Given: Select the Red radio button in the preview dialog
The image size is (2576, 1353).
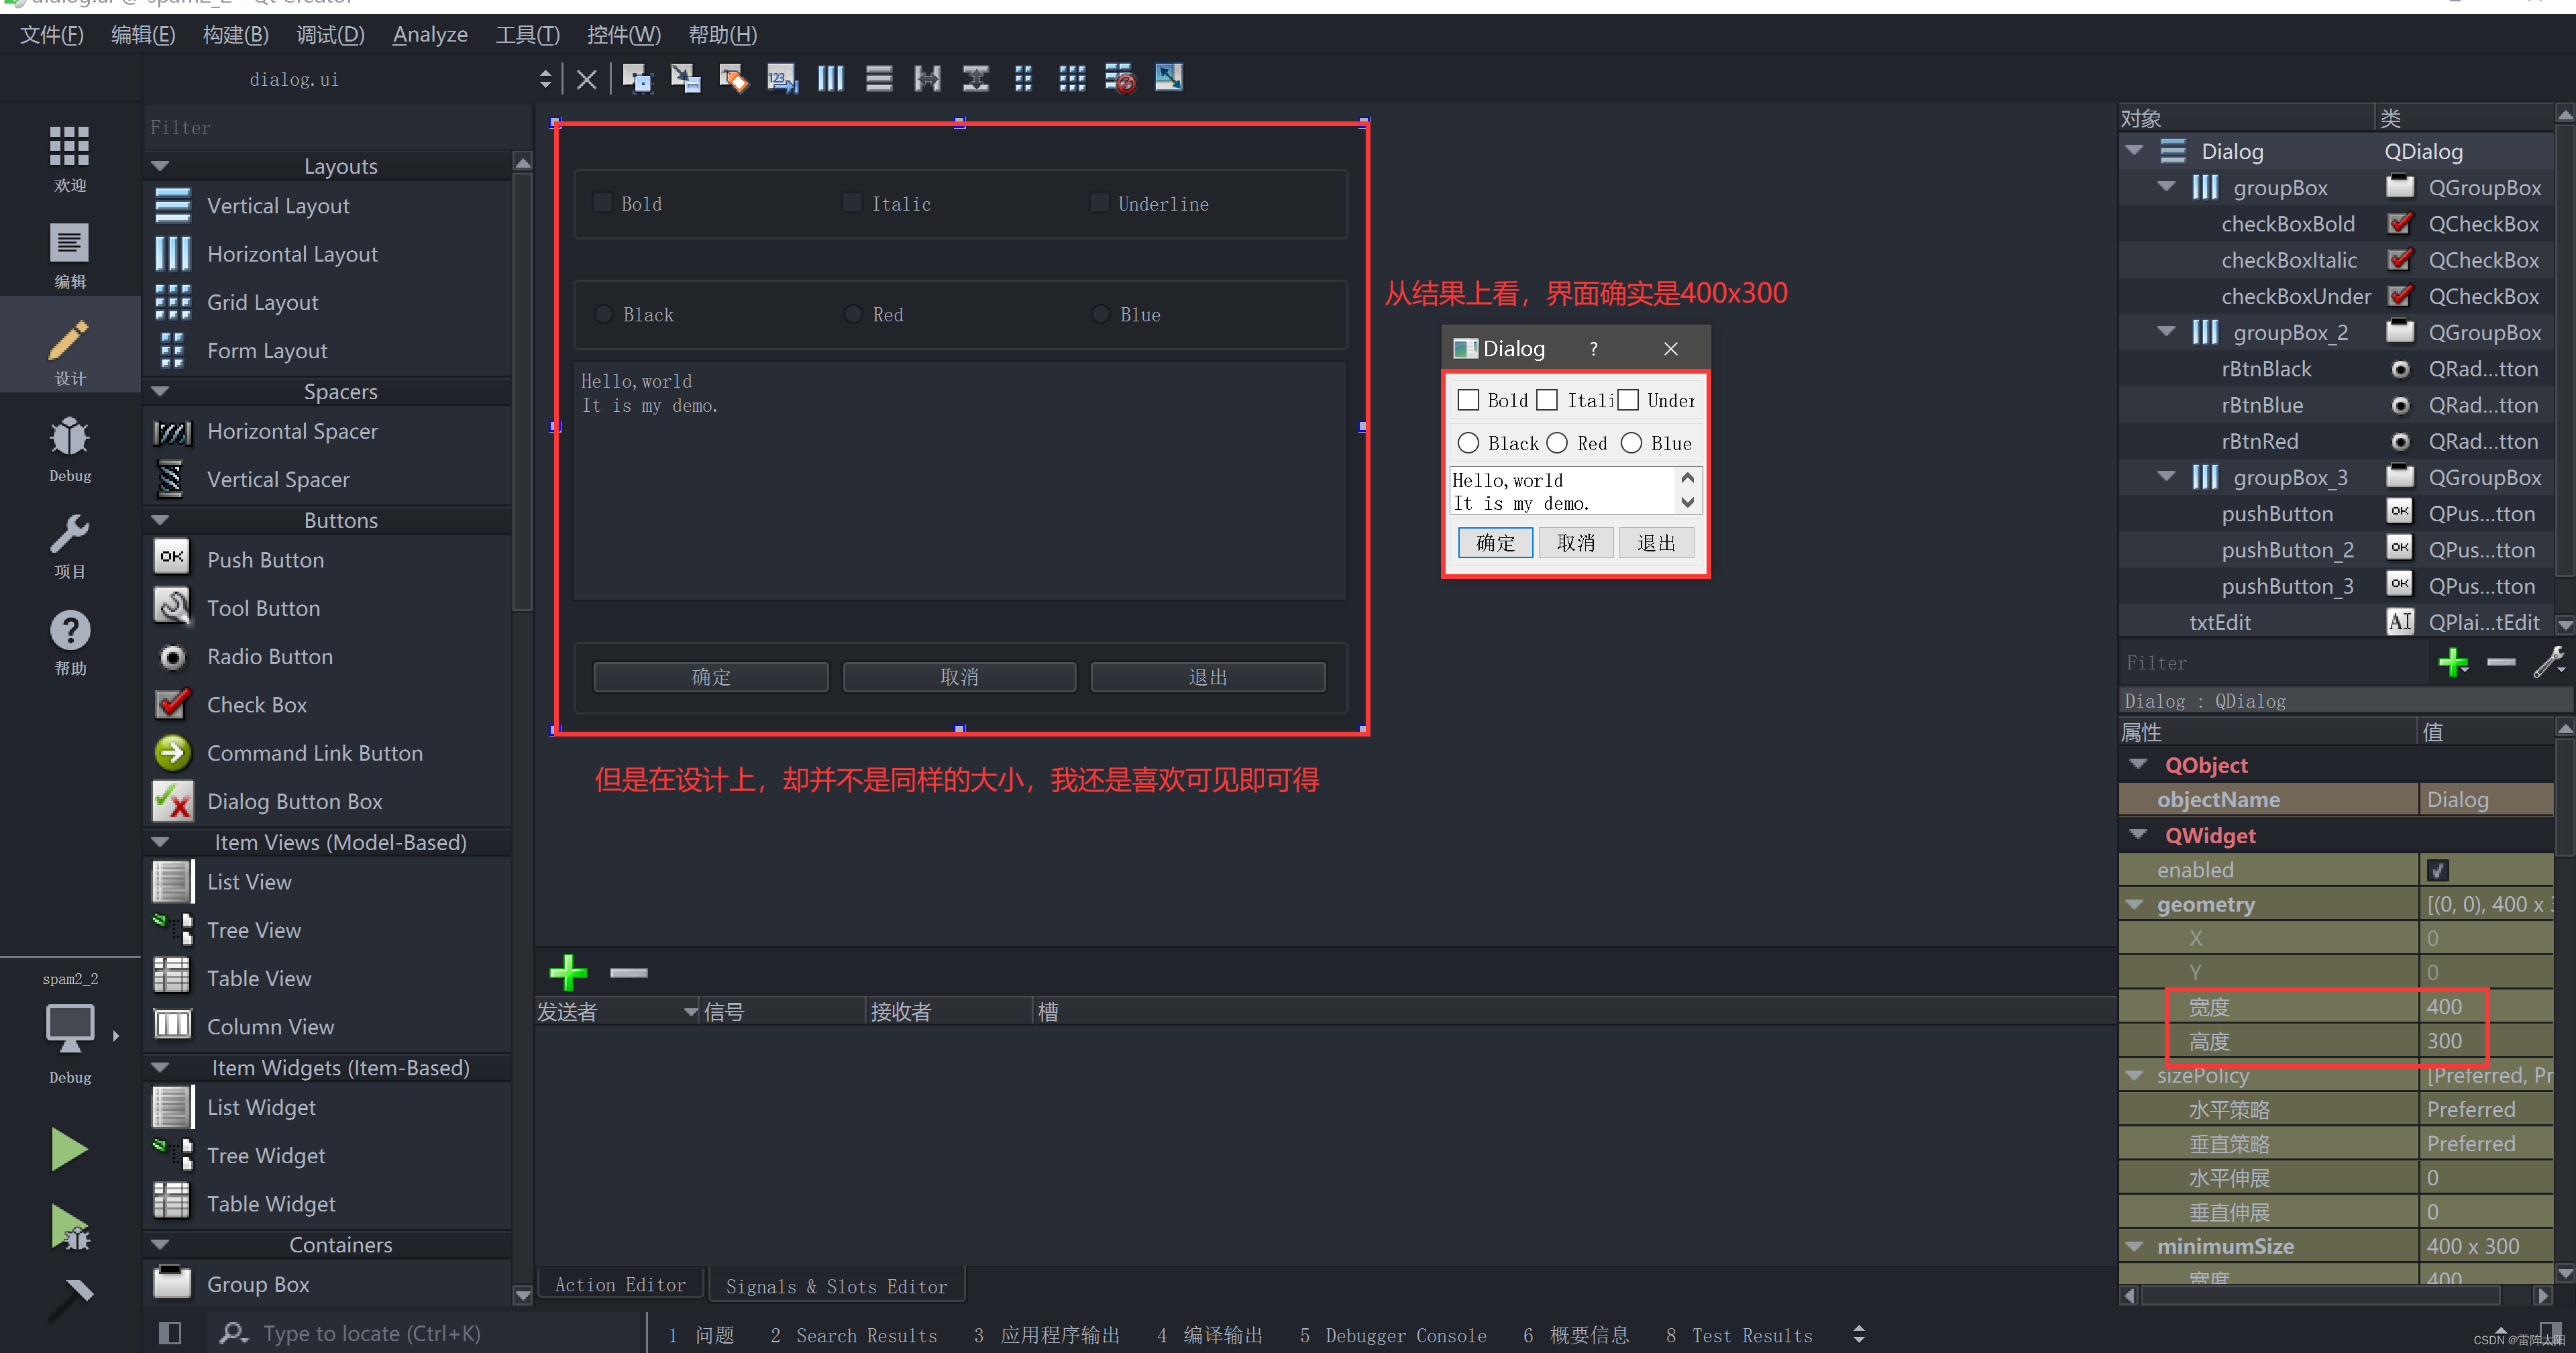Looking at the screenshot, I should coord(1557,443).
